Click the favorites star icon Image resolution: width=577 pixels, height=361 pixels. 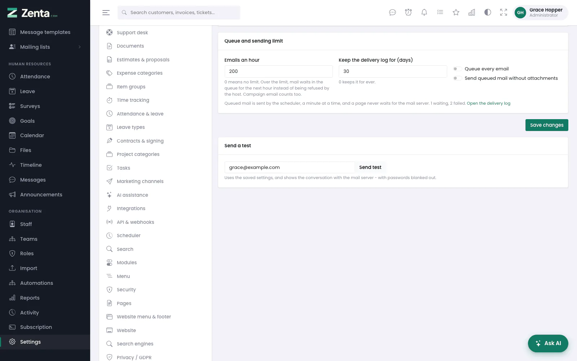pos(456,13)
